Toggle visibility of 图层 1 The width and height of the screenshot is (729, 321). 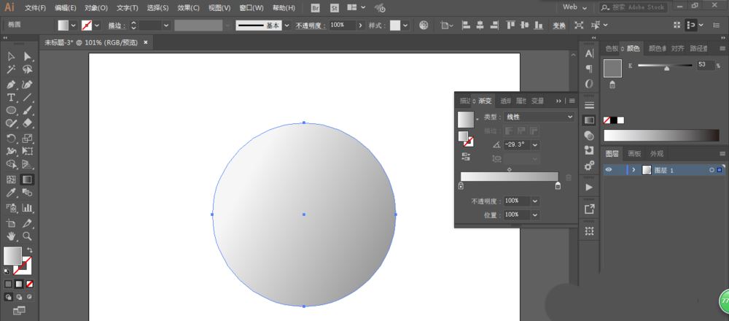click(x=609, y=170)
